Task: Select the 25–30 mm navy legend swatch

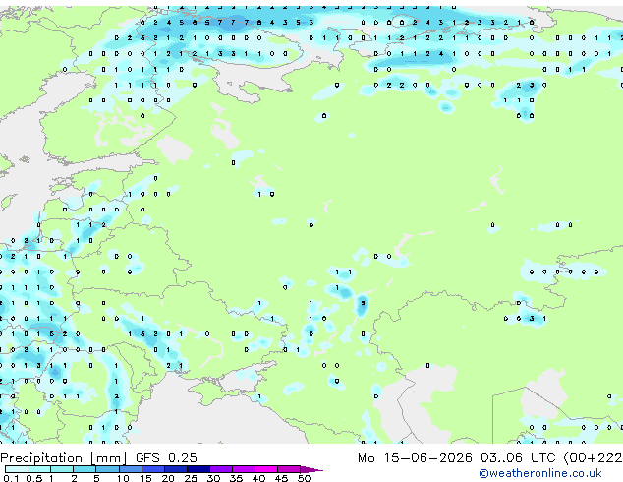Action: [x=198, y=469]
